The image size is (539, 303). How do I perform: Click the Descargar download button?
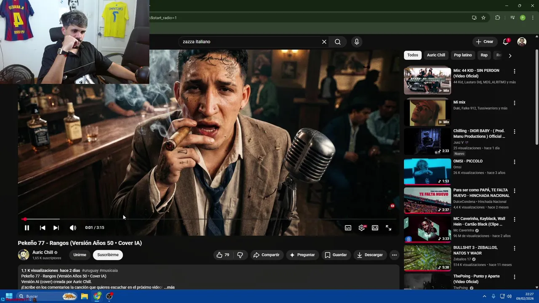coord(370,255)
